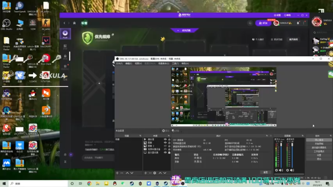Move the selected source up

[160, 173]
